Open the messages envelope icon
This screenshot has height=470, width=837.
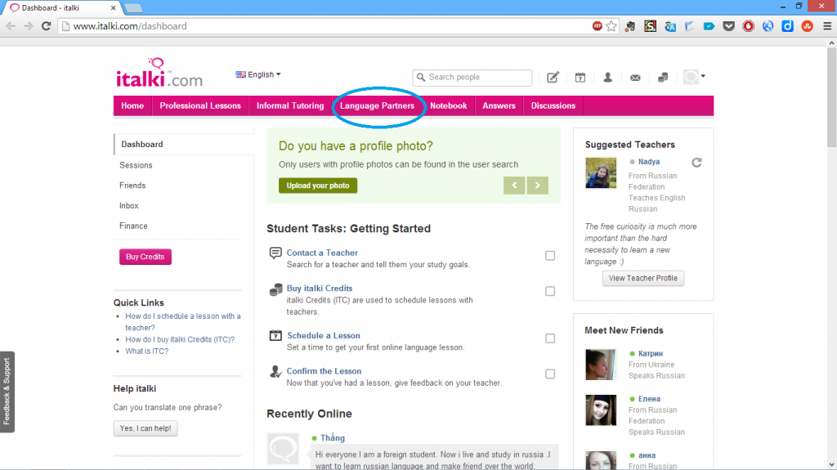click(635, 78)
